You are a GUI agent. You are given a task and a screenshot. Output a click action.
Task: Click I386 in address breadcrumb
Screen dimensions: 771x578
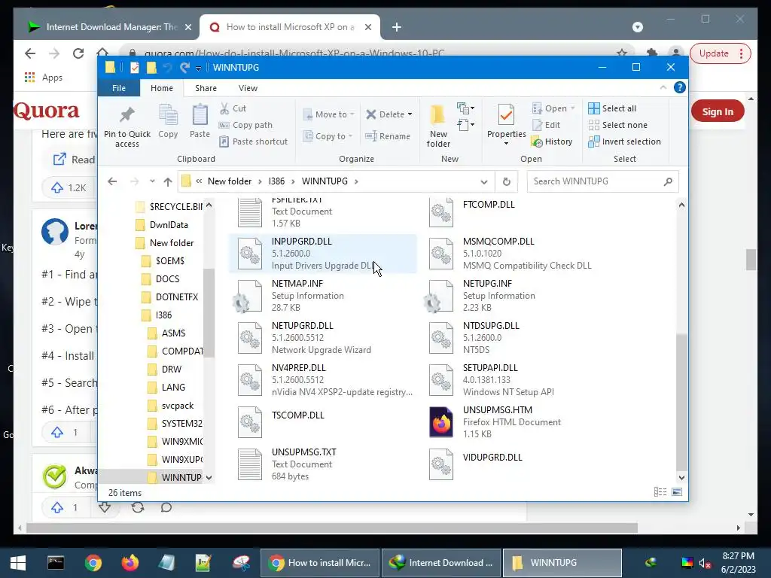point(276,181)
